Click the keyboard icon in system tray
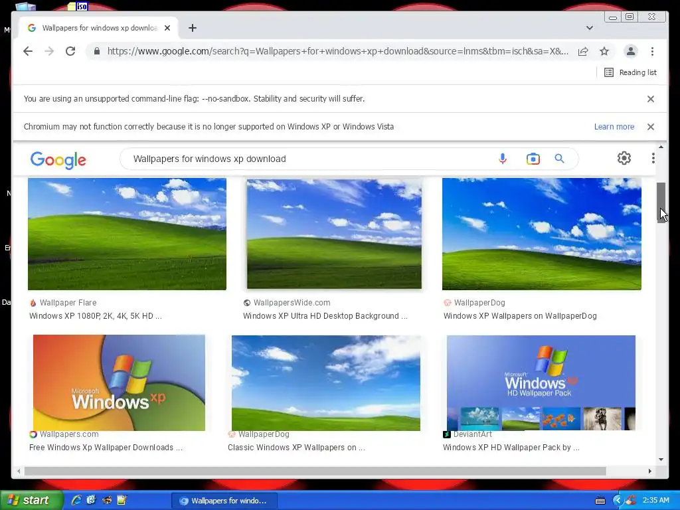 [x=600, y=501]
